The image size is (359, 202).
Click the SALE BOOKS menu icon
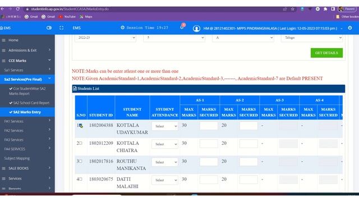coord(4,168)
